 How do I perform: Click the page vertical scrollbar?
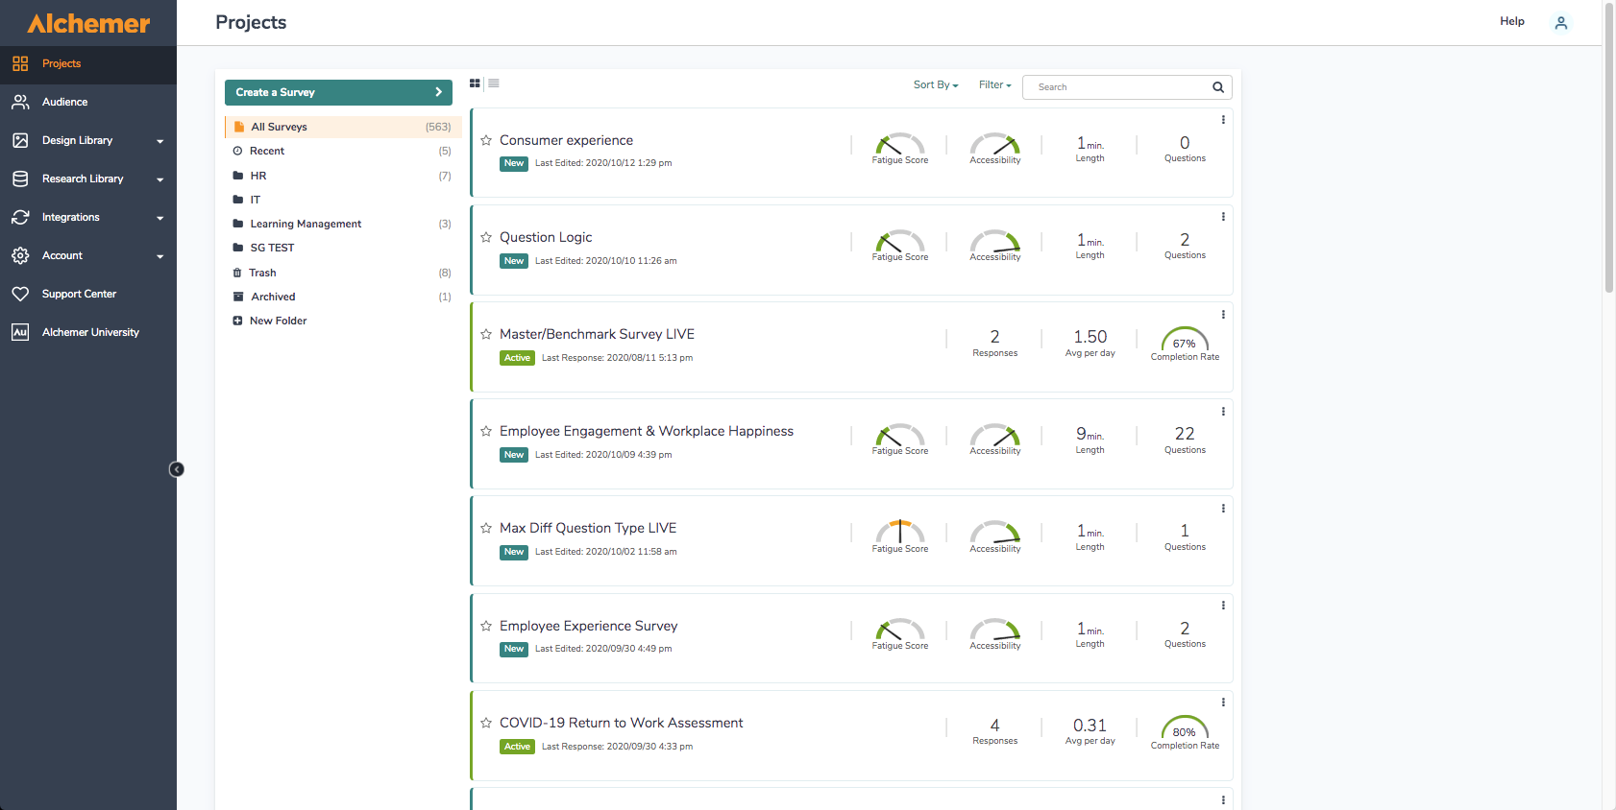click(1609, 149)
